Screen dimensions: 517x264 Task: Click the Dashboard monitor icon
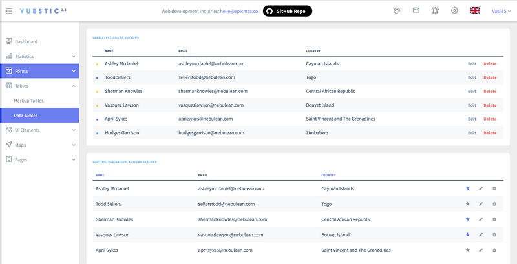[9, 41]
